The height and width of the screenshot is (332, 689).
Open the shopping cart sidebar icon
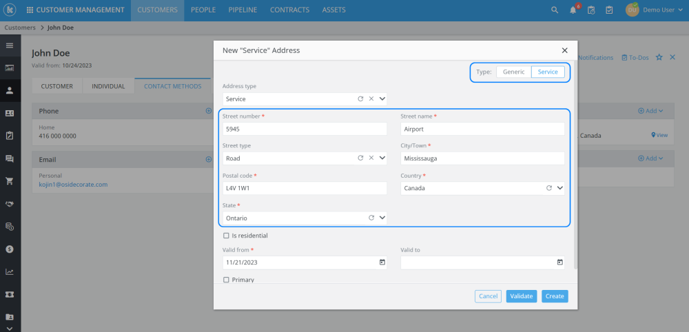(x=10, y=181)
